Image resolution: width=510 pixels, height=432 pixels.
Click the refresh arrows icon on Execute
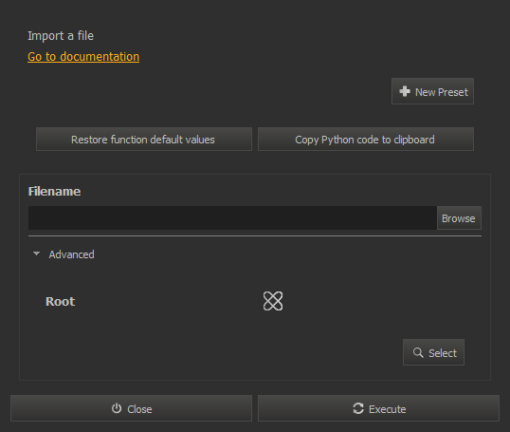(x=358, y=408)
